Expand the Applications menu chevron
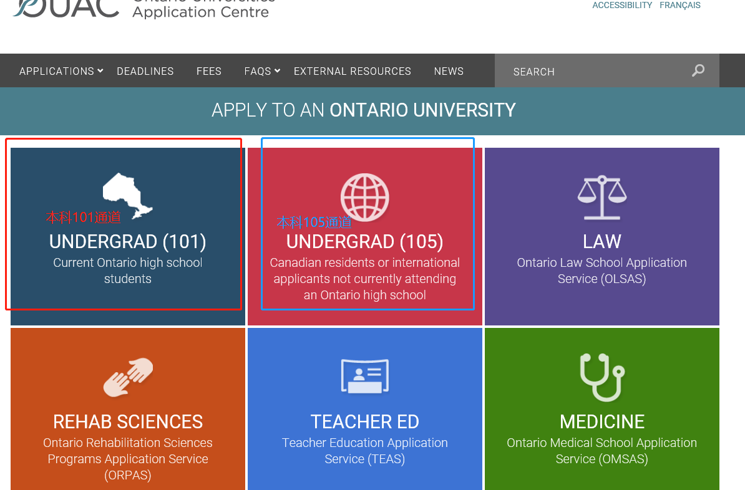 (x=100, y=70)
